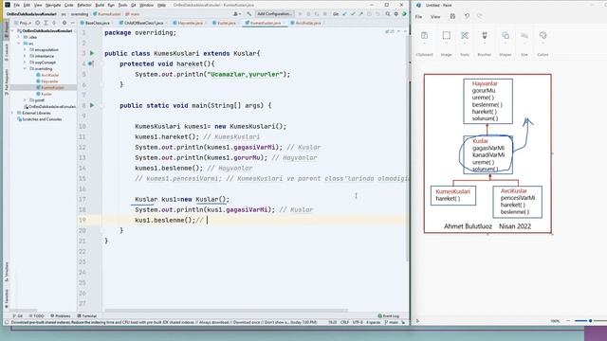Locate current file in project tree icon

coord(38,23)
